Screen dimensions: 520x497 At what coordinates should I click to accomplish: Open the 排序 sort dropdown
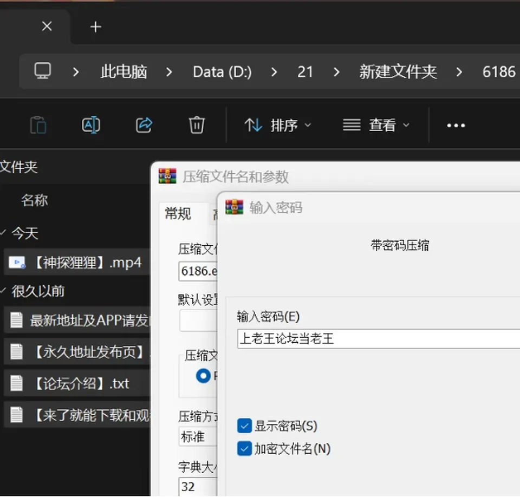[278, 125]
